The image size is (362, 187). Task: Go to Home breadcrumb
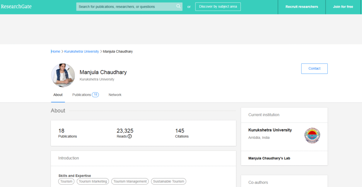pos(56,51)
